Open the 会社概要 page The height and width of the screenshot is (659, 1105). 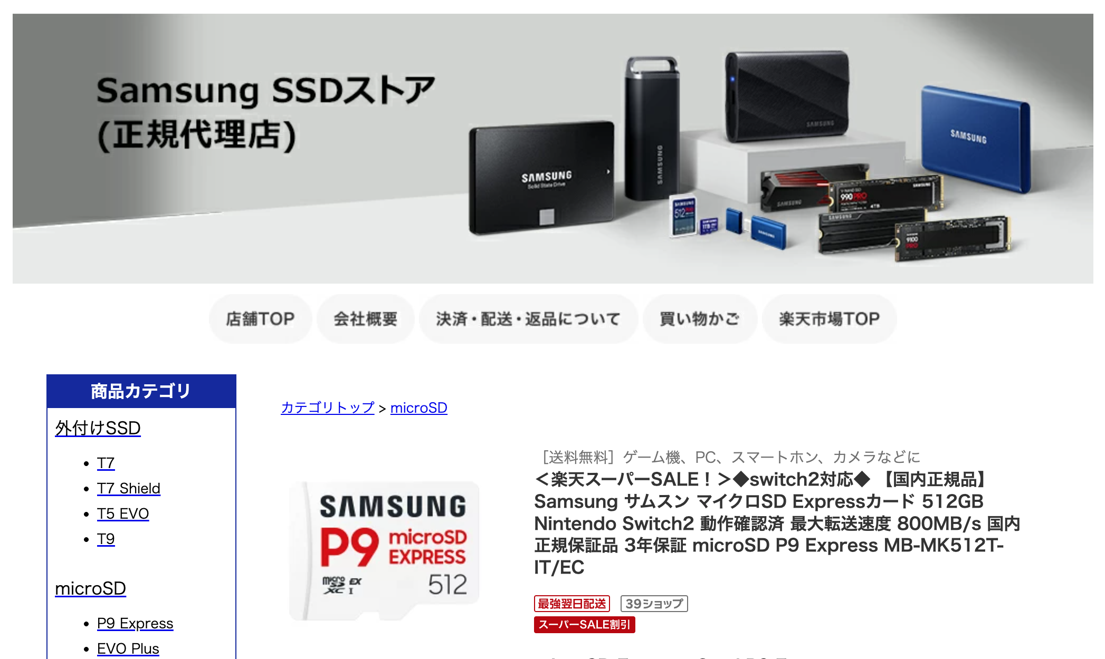[x=365, y=319]
